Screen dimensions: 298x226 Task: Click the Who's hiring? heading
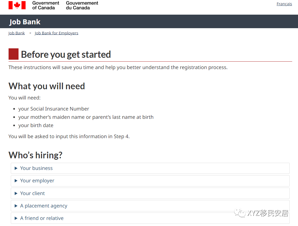click(x=36, y=155)
